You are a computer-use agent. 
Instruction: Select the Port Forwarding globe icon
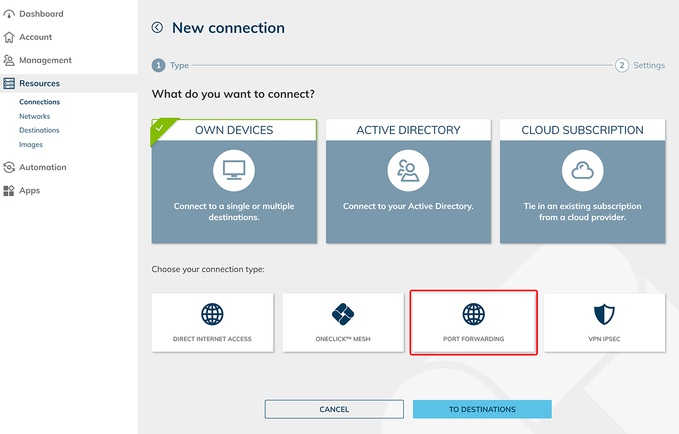pos(473,314)
